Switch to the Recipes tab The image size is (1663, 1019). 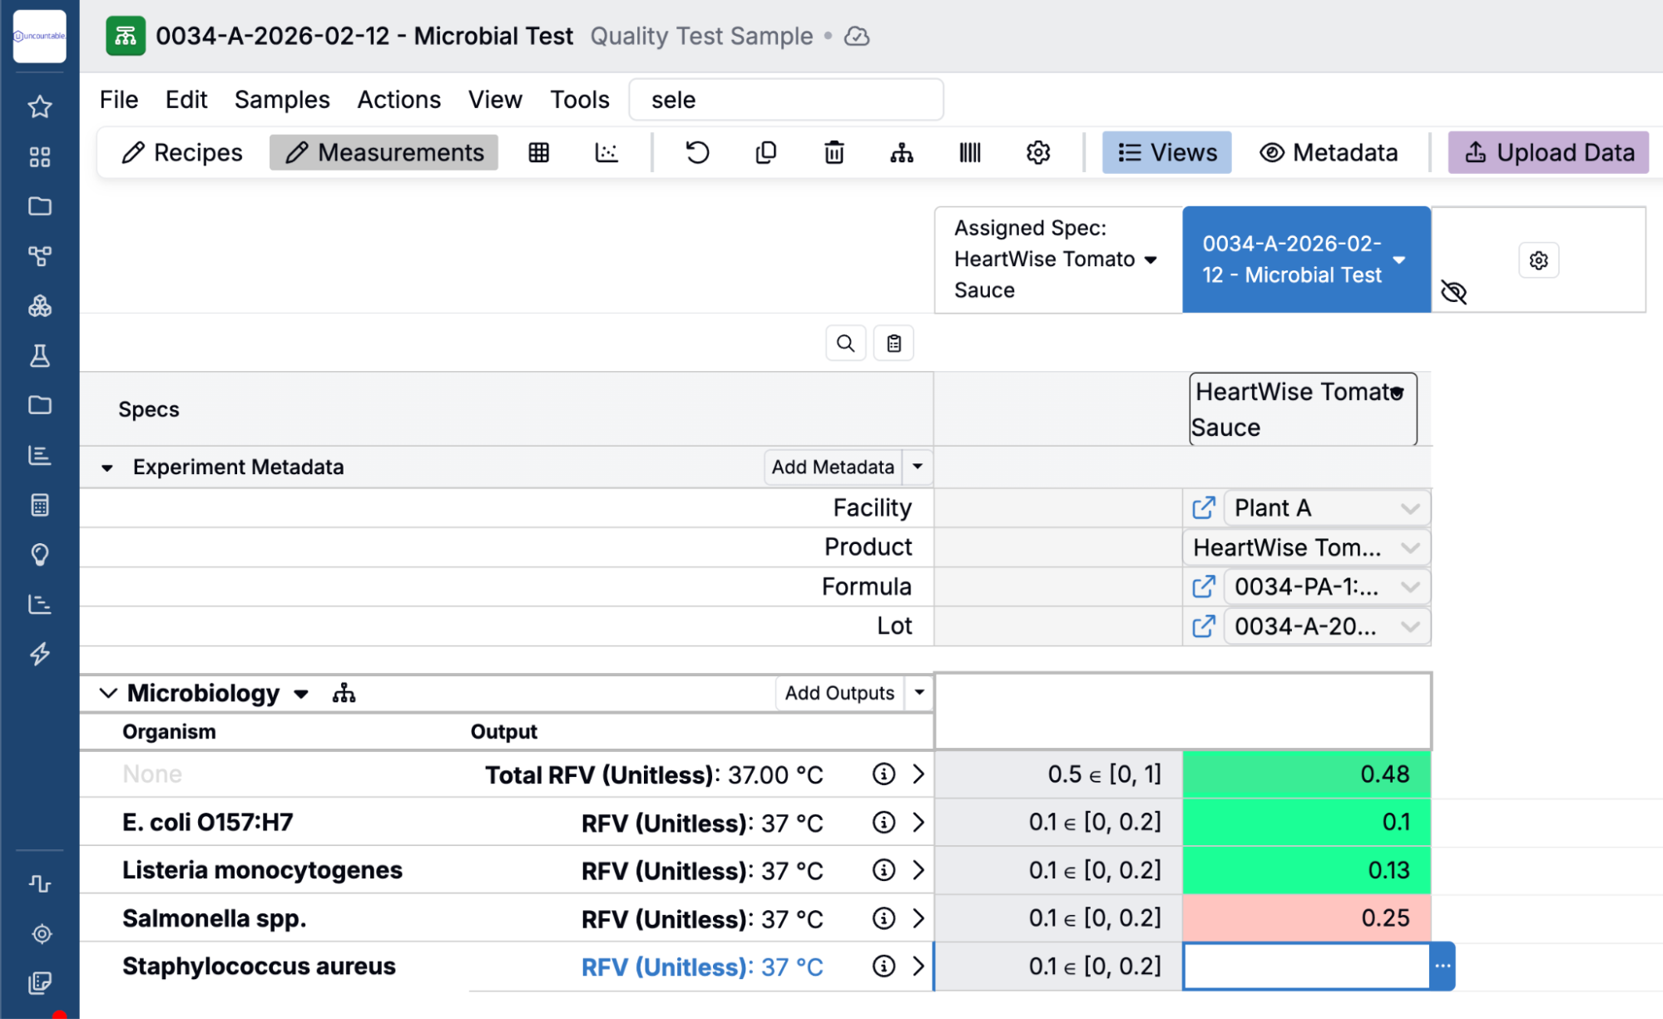click(x=181, y=152)
